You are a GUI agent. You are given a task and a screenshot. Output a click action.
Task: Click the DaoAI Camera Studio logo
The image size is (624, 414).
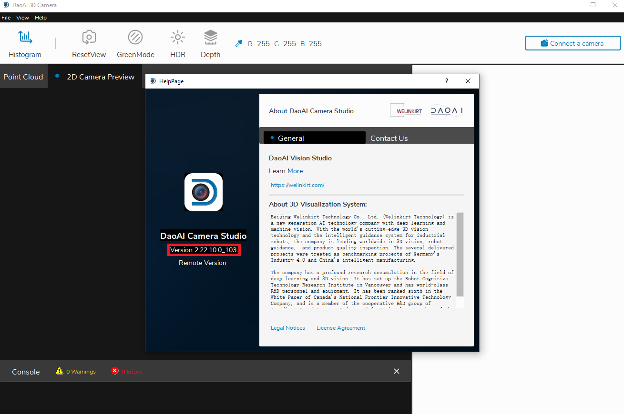tap(204, 192)
